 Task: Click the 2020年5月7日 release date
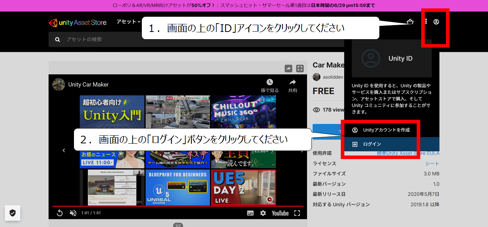tap(424, 194)
